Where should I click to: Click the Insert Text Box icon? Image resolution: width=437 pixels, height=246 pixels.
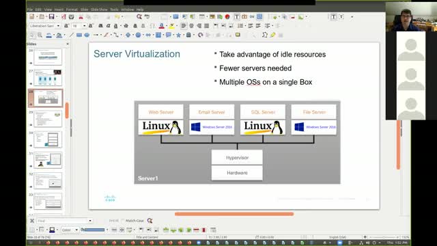pos(237,16)
